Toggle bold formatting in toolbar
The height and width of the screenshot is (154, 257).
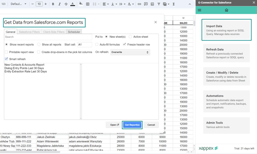(53, 4)
